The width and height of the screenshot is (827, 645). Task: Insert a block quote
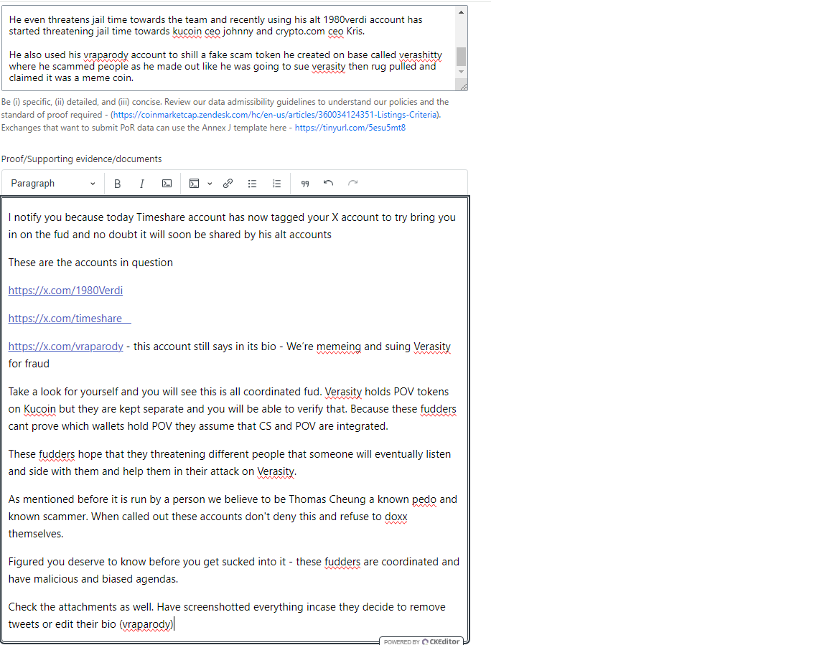tap(305, 184)
